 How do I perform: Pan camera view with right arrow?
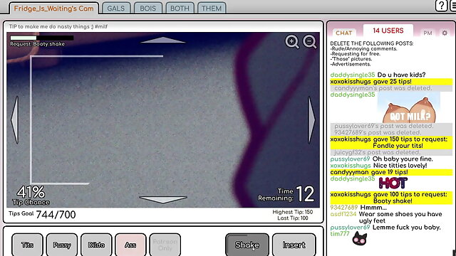click(311, 120)
